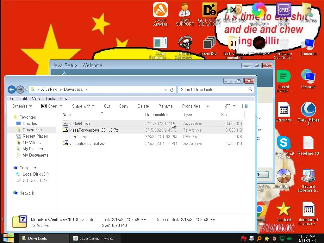The height and width of the screenshot is (243, 324).
Task: Open the view options dropdown arrow
Action: pyautogui.click(x=234, y=106)
